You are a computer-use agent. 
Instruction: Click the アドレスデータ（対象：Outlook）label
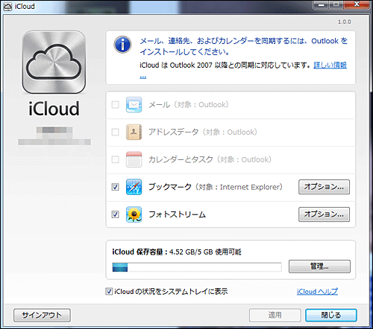[203, 132]
